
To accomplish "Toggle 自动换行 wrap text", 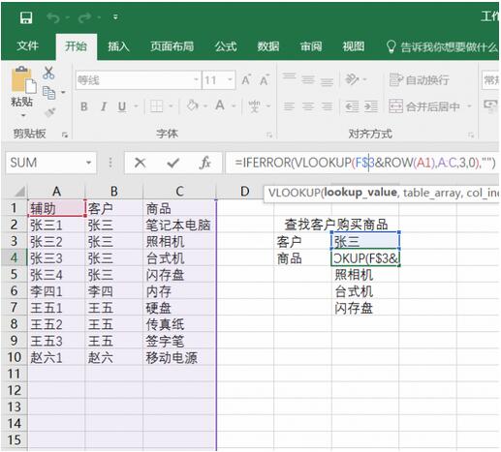I will point(420,79).
